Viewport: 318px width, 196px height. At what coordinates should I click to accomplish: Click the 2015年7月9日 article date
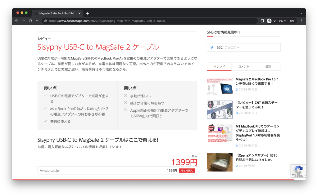(x=247, y=166)
